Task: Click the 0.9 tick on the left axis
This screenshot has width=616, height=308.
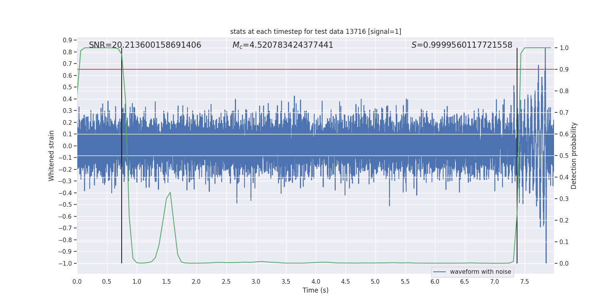Action: point(67,40)
